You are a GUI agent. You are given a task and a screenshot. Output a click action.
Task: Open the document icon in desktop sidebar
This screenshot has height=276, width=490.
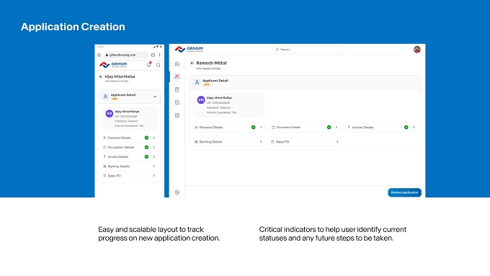[x=177, y=89]
